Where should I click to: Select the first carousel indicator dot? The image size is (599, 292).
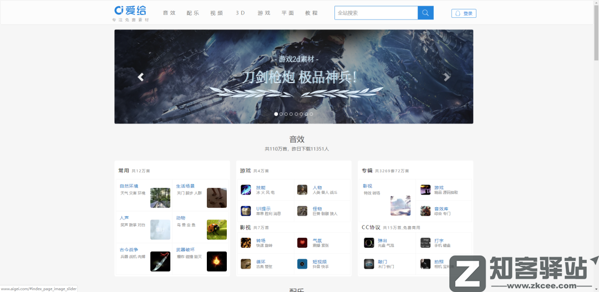click(x=276, y=114)
